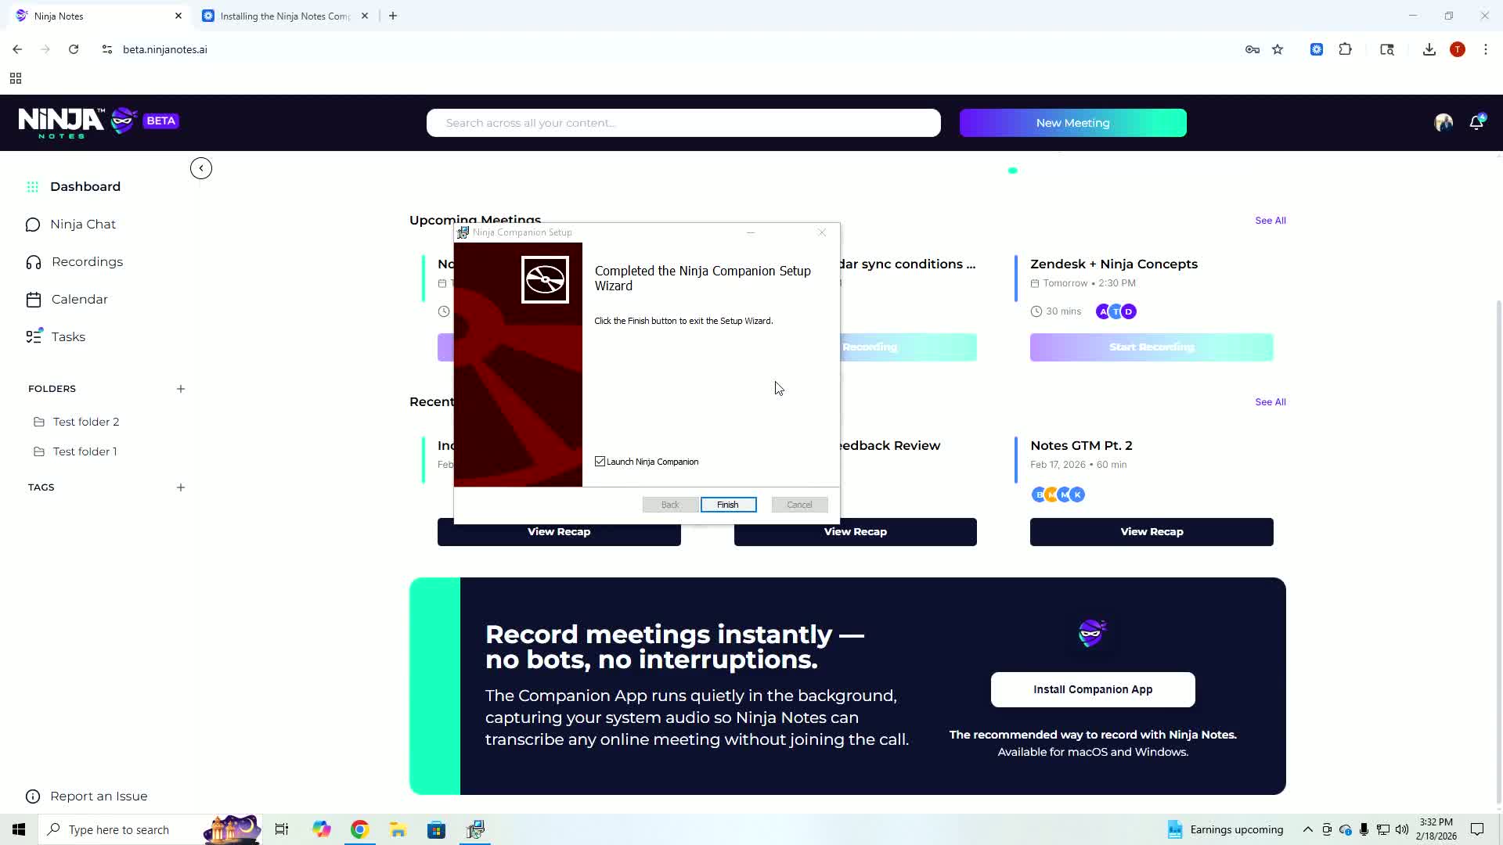
Task: Click the Earnings upcoming taskbar widget
Action: click(x=1225, y=829)
